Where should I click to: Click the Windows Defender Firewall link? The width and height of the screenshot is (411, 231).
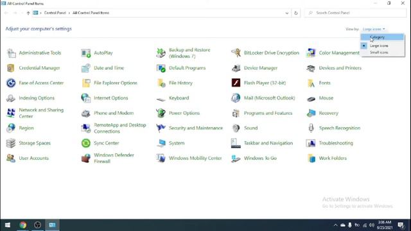(114, 158)
